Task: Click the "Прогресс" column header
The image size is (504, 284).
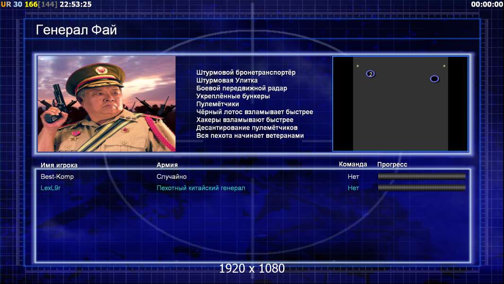Action: click(392, 164)
